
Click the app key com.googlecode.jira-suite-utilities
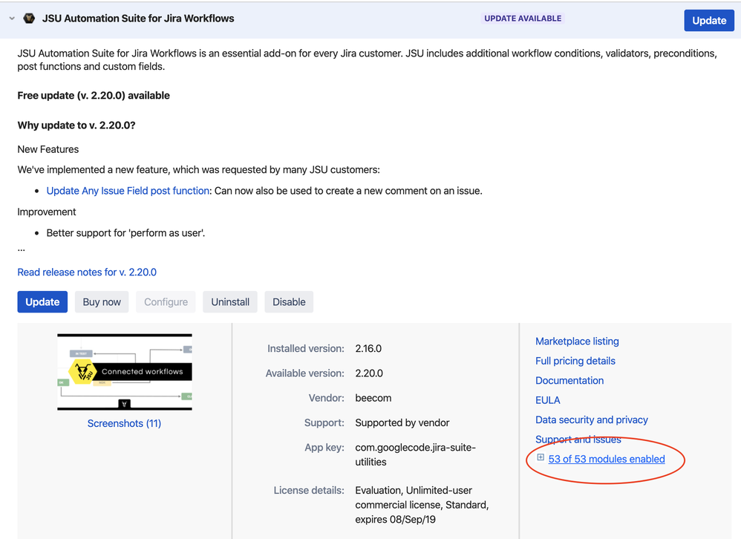click(415, 454)
